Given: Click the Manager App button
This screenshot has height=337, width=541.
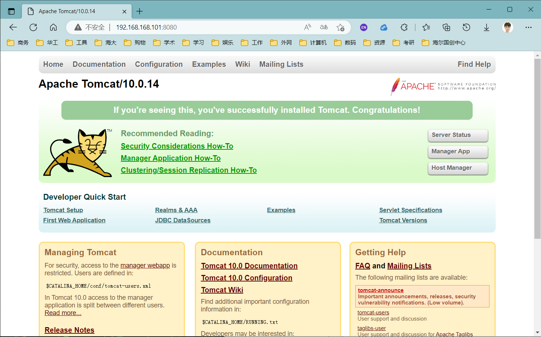Looking at the screenshot, I should click(458, 152).
